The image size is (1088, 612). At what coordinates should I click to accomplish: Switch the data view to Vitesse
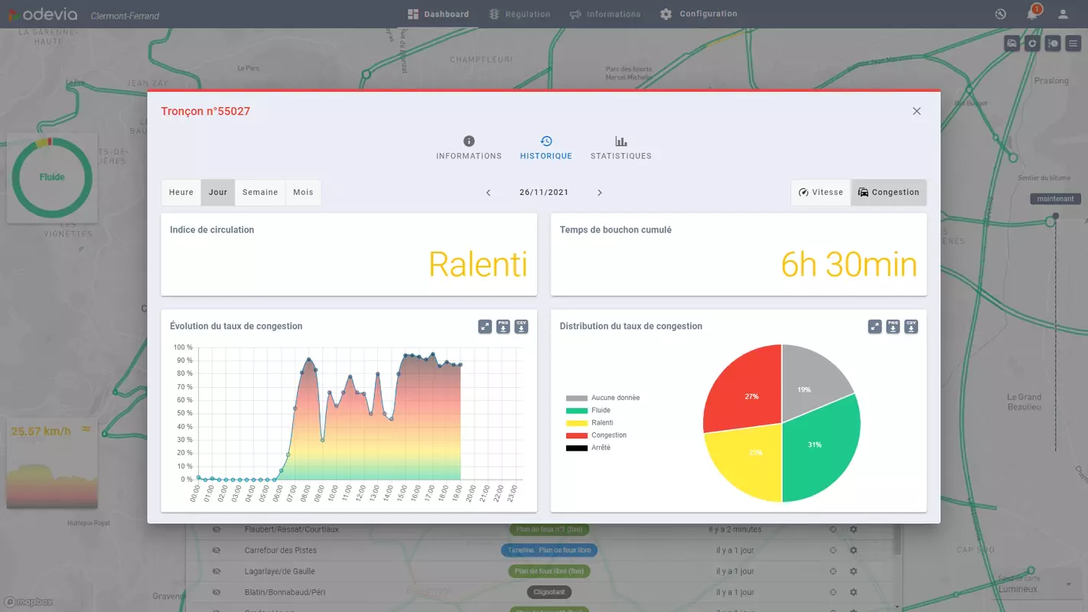(820, 193)
